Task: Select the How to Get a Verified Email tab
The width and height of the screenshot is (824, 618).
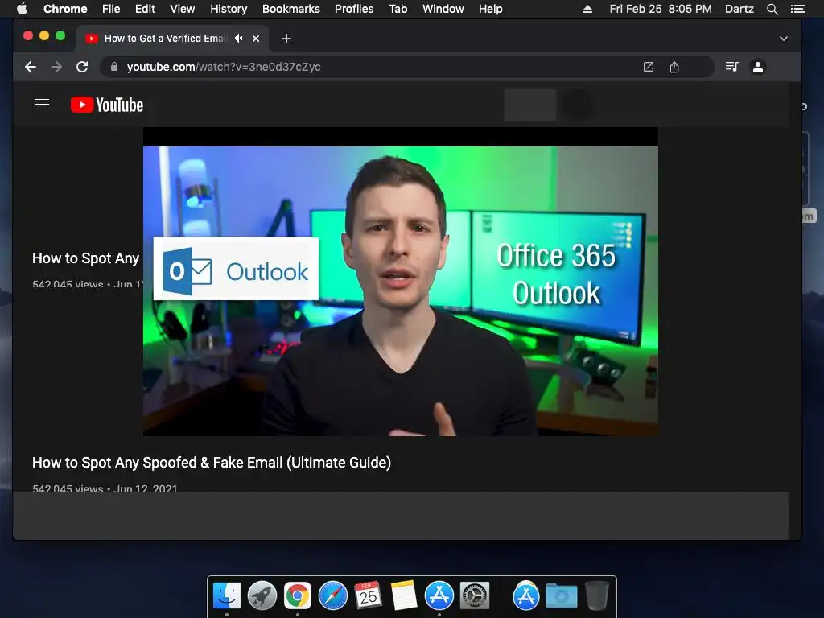Action: pyautogui.click(x=172, y=39)
